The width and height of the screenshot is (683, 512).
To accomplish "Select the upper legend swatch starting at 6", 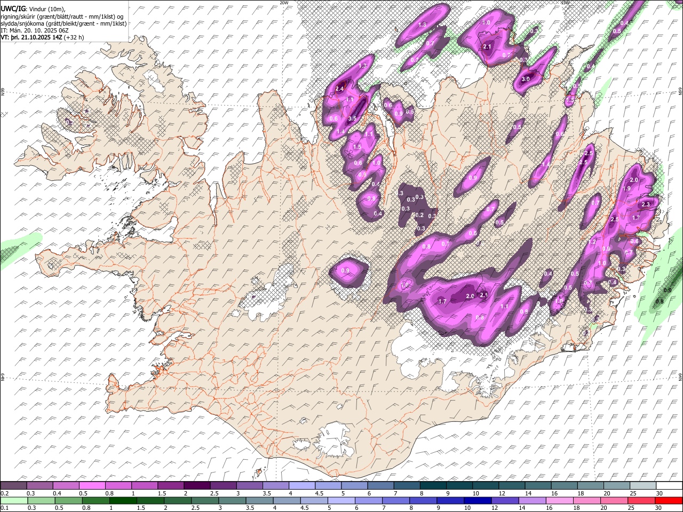I will (x=380, y=485).
